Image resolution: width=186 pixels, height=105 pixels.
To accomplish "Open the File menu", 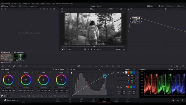I will [x=12, y=3].
